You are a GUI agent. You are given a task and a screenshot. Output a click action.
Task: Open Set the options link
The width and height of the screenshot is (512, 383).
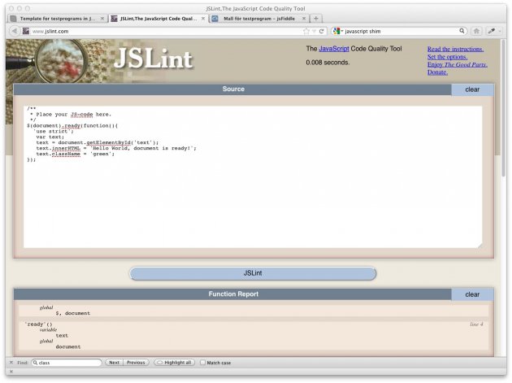(x=447, y=57)
